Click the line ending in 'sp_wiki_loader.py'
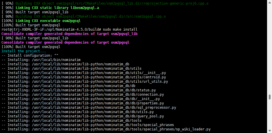The height and width of the screenshot is (133, 272). [106, 129]
